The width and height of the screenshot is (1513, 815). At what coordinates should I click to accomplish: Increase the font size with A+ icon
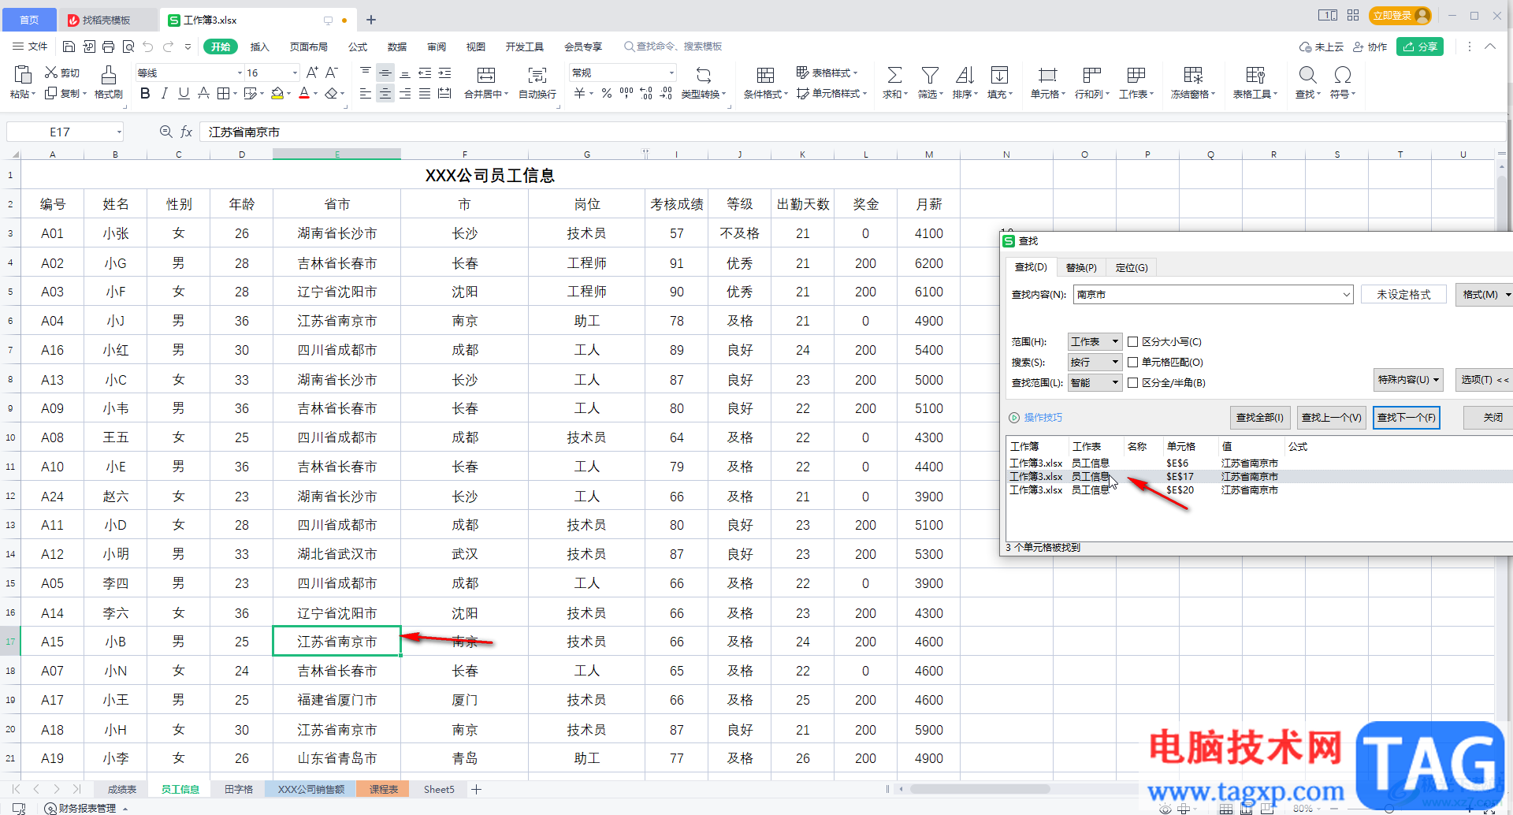pos(312,73)
